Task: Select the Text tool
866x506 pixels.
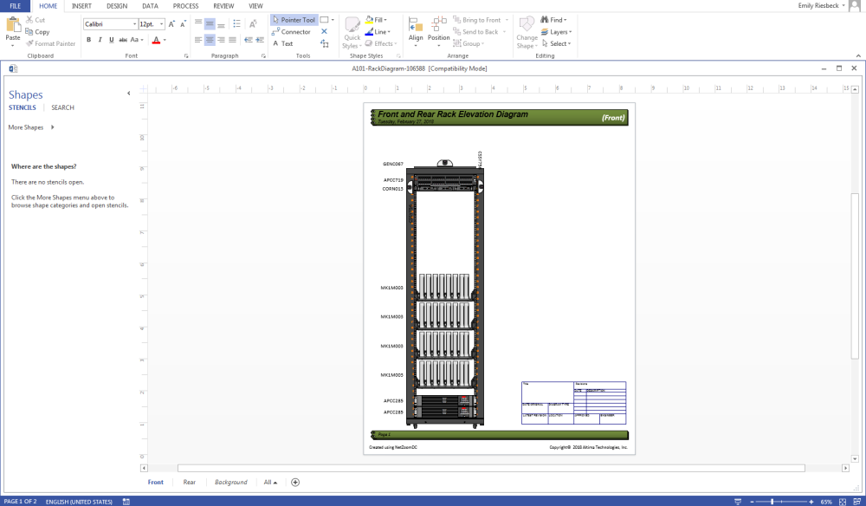Action: [285, 43]
